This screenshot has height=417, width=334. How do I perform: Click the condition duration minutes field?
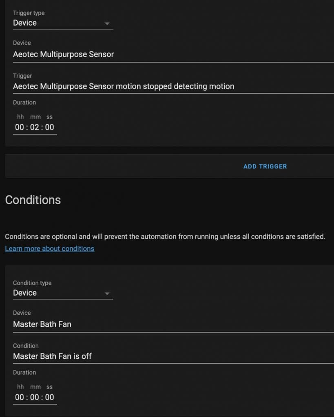click(x=35, y=397)
